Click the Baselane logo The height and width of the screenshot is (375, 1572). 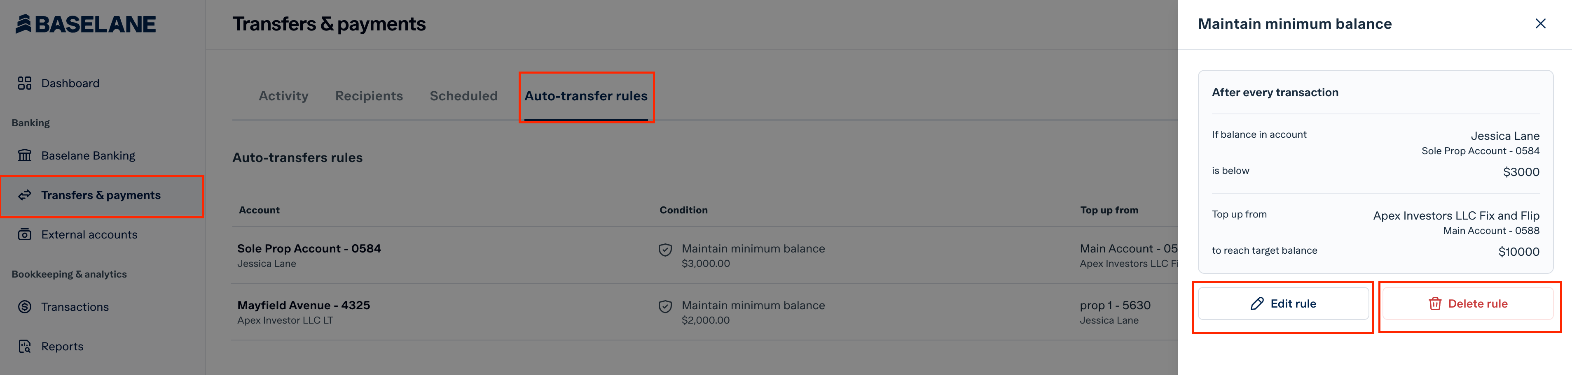pos(85,24)
